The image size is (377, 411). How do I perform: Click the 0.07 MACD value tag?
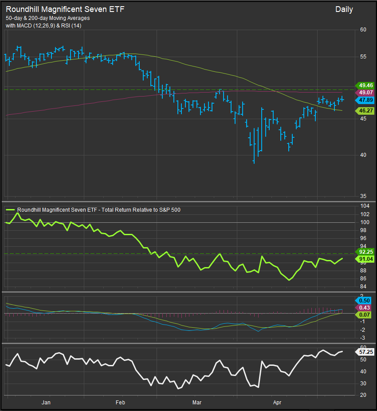pyautogui.click(x=363, y=315)
